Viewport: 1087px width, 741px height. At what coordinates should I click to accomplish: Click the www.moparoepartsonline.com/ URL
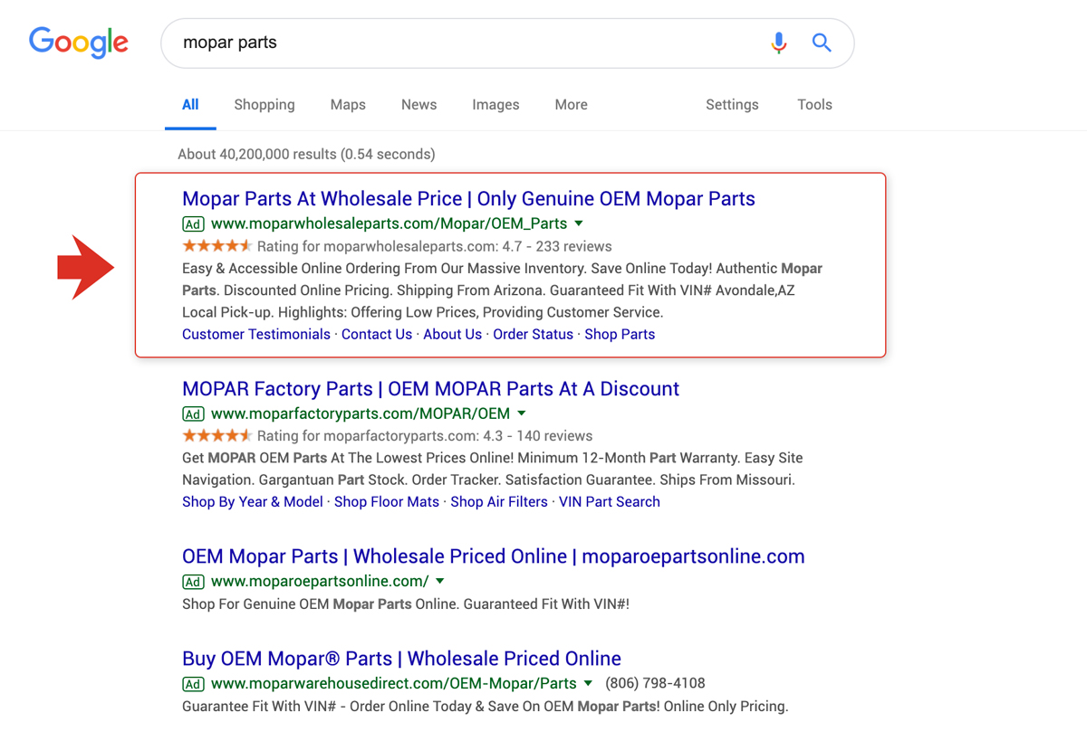[320, 581]
